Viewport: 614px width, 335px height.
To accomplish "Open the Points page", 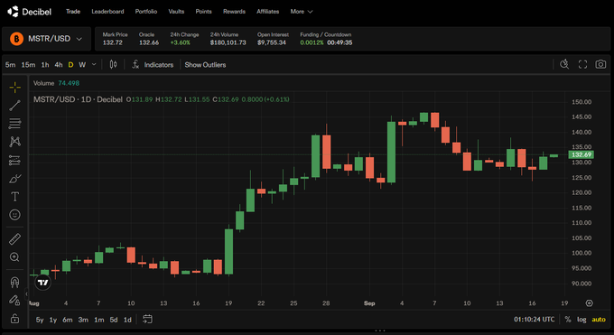I will coord(204,12).
